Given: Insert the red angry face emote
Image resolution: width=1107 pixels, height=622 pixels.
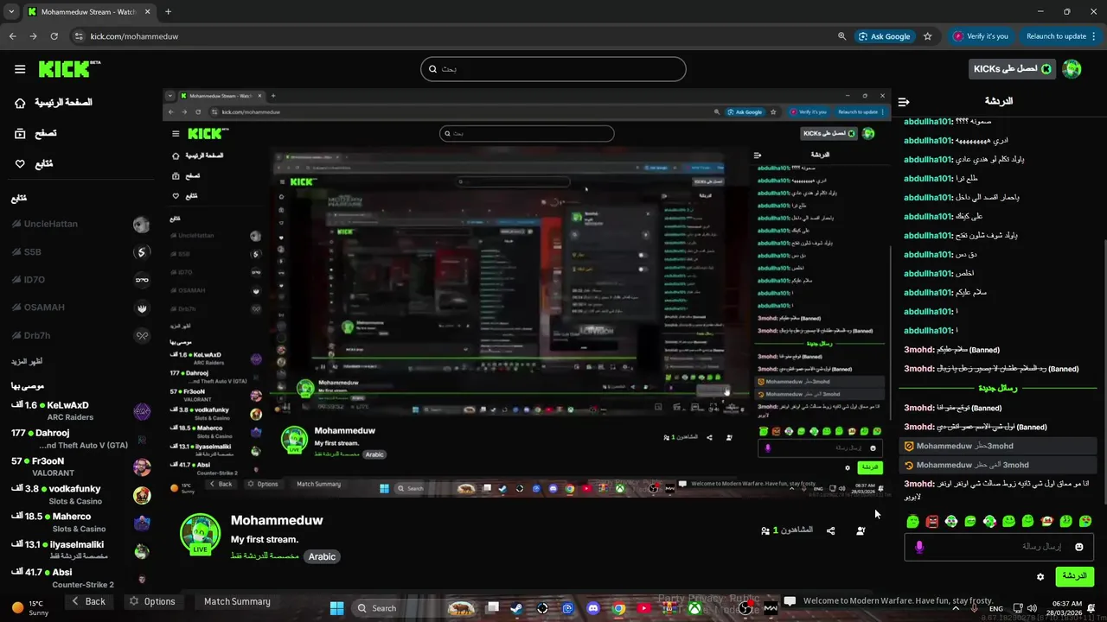Looking at the screenshot, I should 931,521.
